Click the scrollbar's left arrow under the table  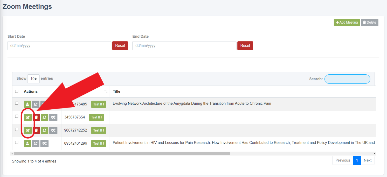pos(13,154)
